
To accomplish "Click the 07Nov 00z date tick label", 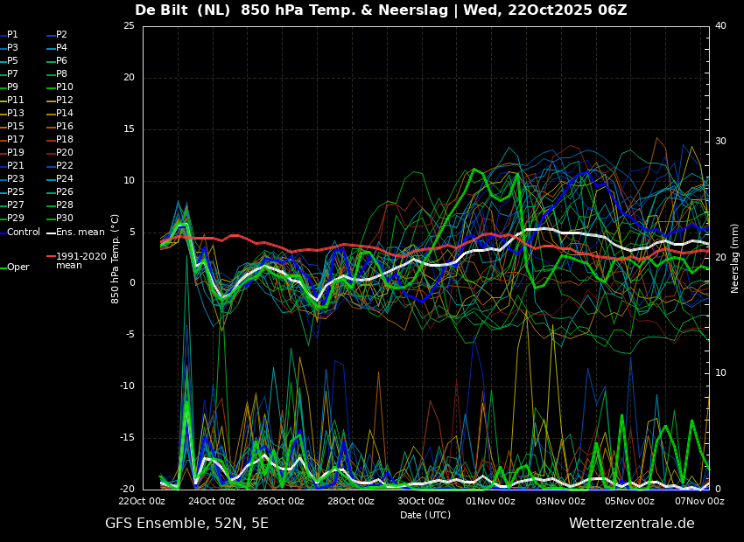I will (700, 501).
